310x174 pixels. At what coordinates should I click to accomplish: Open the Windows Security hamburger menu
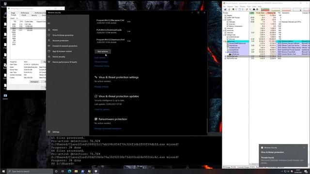coord(49,24)
